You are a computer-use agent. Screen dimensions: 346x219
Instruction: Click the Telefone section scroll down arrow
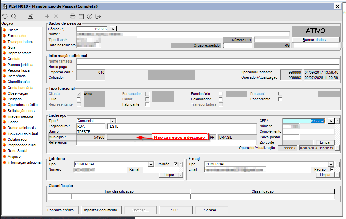click(x=181, y=175)
